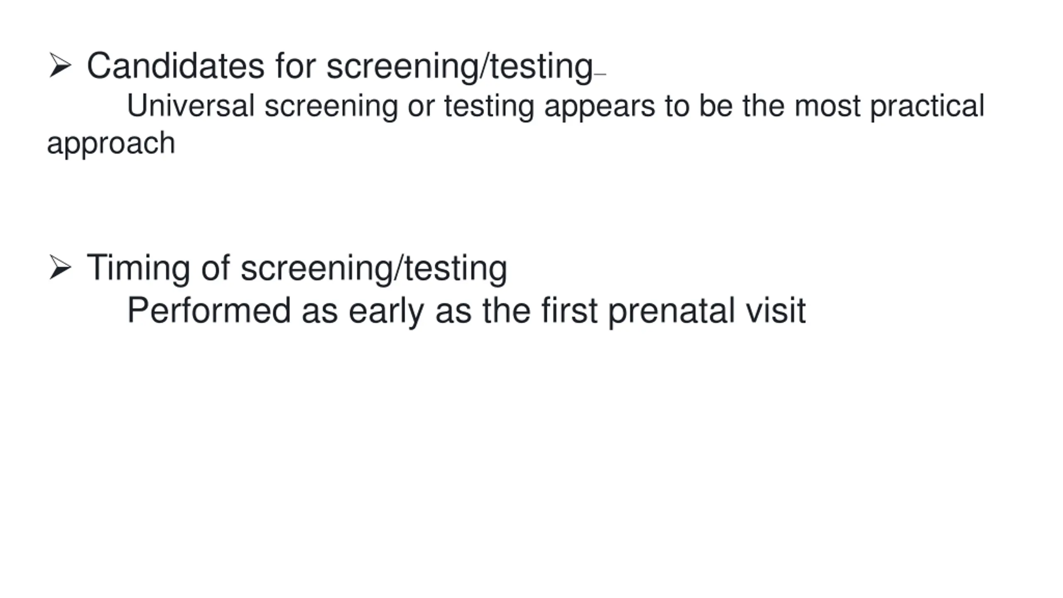This screenshot has height=598, width=1063.
Task: Select the word Candidates in first heading
Action: (175, 66)
